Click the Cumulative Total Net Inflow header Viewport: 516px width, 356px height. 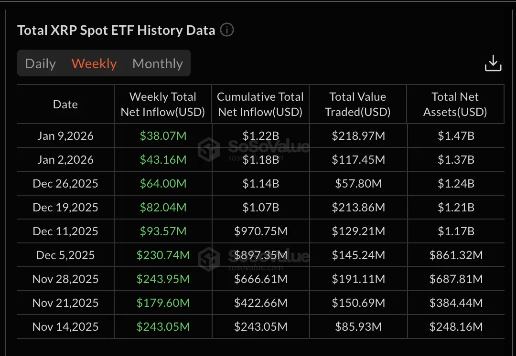click(260, 104)
